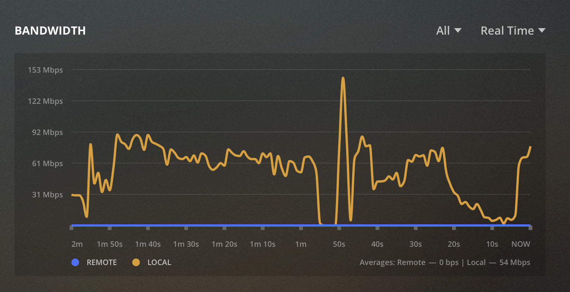
Task: Toggle the LOCAL legend series
Action: 152,262
